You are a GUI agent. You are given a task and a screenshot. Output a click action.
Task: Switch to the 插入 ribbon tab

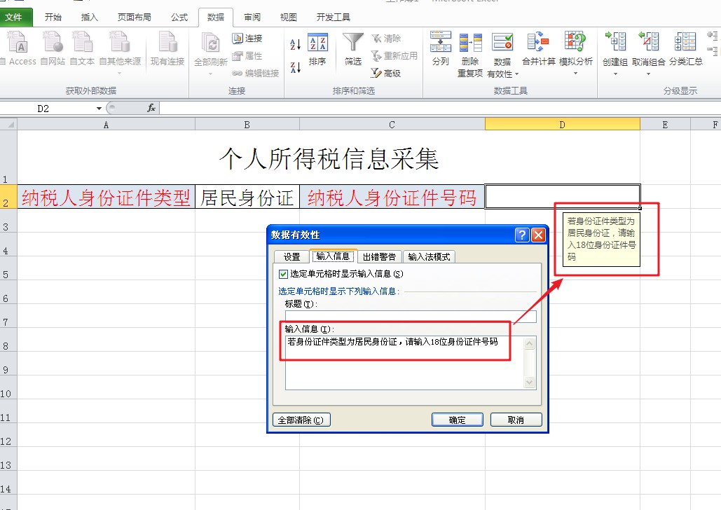pos(89,17)
